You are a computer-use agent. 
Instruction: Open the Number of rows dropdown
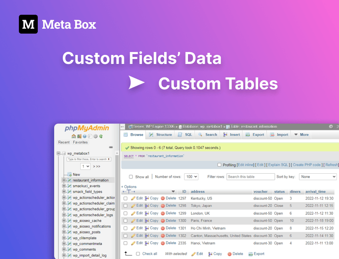pos(192,177)
